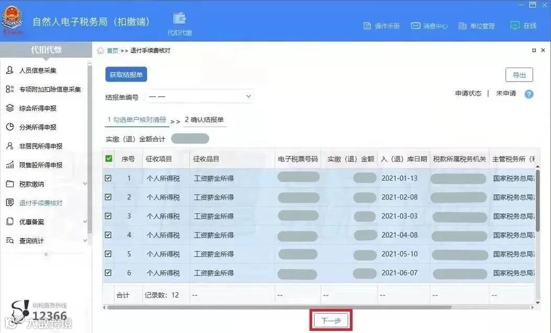Uncheck row 3 dated 2021-03-03
The width and height of the screenshot is (551, 333).
[108, 216]
